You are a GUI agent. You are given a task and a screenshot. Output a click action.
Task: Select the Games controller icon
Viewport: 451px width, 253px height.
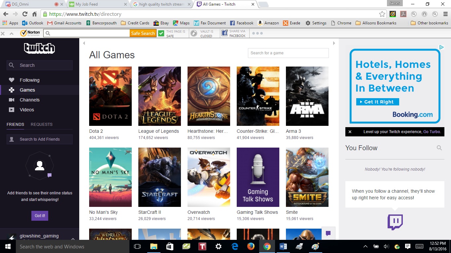click(12, 90)
